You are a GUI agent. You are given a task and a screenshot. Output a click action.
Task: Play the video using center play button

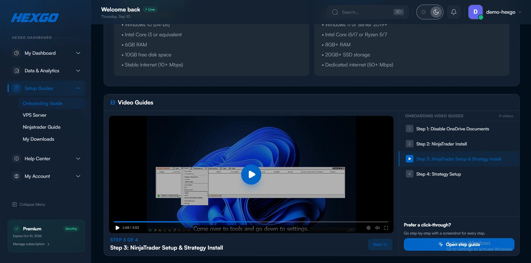click(x=251, y=174)
